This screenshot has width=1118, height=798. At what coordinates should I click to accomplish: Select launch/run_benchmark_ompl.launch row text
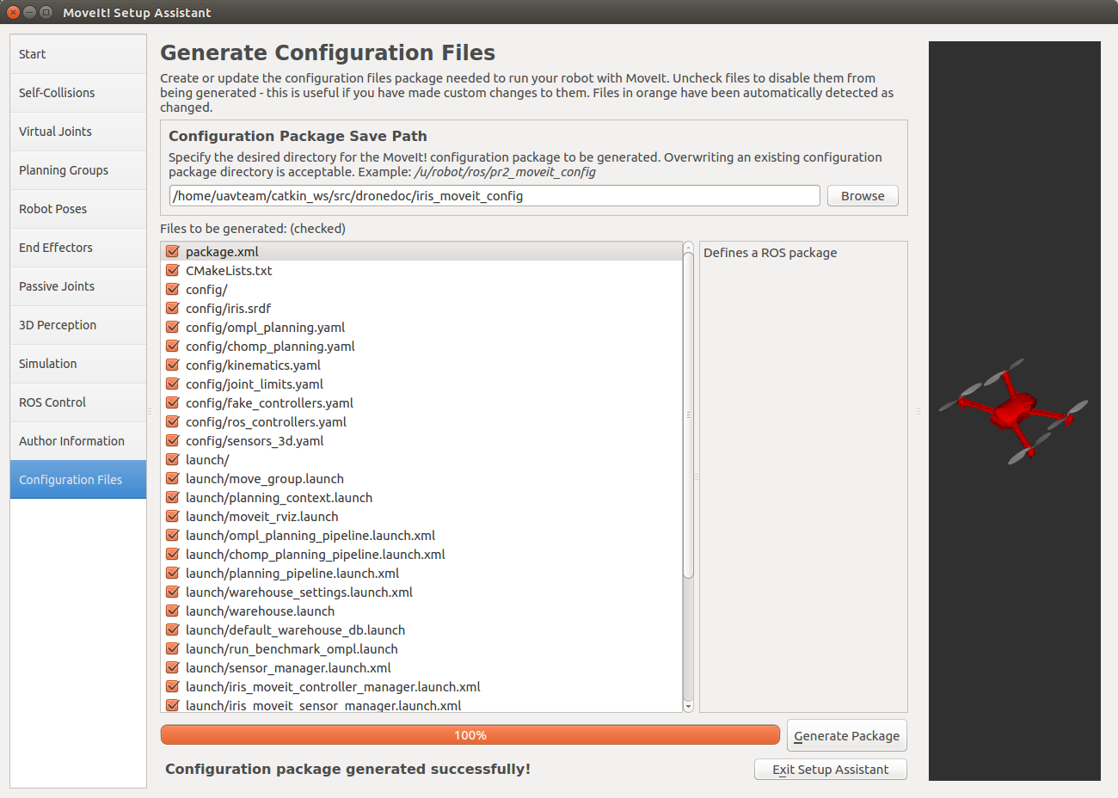click(292, 649)
